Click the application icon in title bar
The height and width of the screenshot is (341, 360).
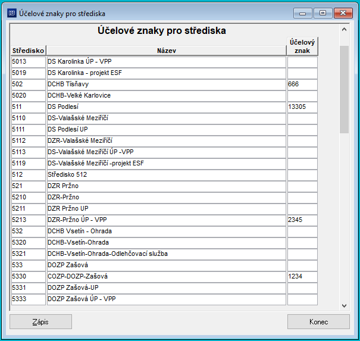pyautogui.click(x=12, y=13)
